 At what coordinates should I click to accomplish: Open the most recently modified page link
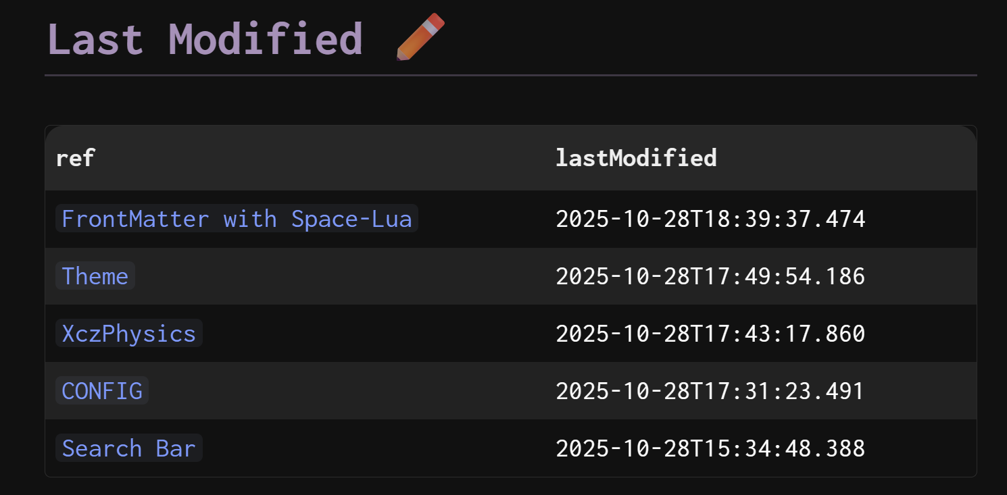coord(237,219)
